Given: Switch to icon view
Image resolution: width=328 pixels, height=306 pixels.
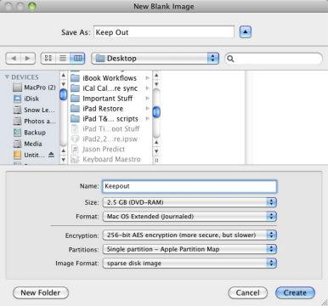Looking at the screenshot, I should [x=48, y=59].
